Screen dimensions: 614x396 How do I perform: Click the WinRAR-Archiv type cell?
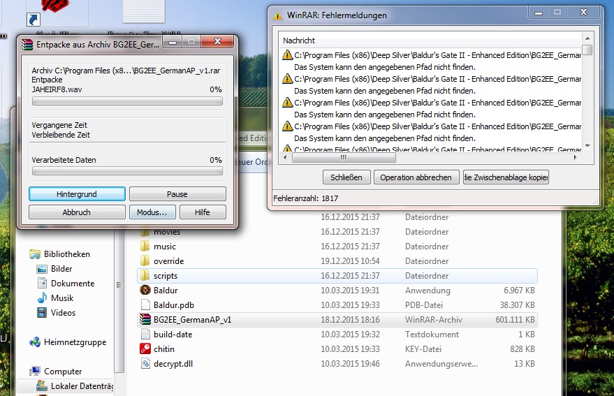pyautogui.click(x=434, y=320)
